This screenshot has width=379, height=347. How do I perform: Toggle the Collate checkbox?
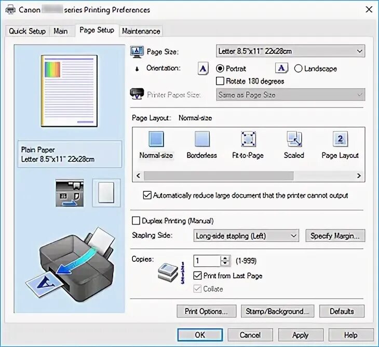pyautogui.click(x=197, y=288)
